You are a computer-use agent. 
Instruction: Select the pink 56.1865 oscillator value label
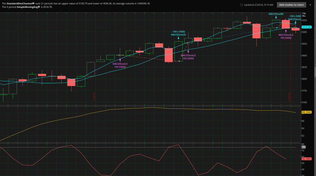coord(307,159)
